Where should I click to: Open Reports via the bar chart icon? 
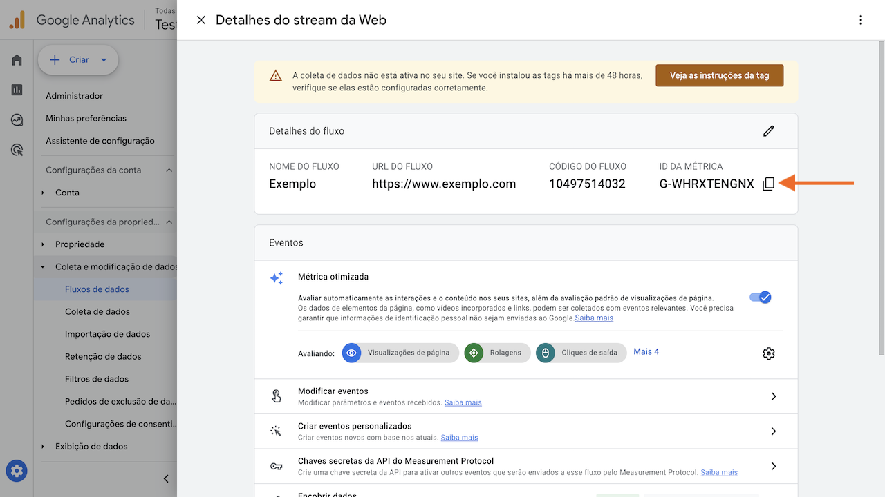[x=16, y=90]
